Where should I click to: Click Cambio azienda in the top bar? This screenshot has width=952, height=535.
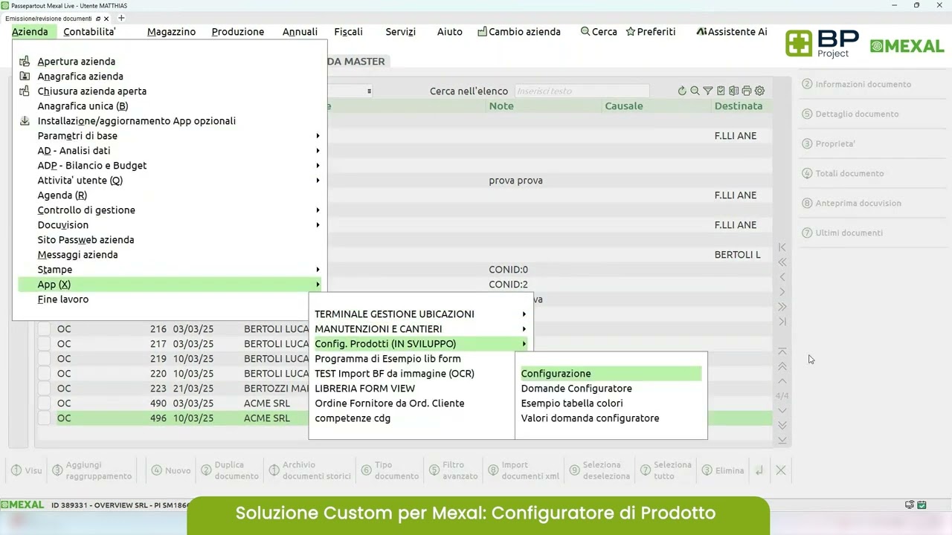coord(519,31)
